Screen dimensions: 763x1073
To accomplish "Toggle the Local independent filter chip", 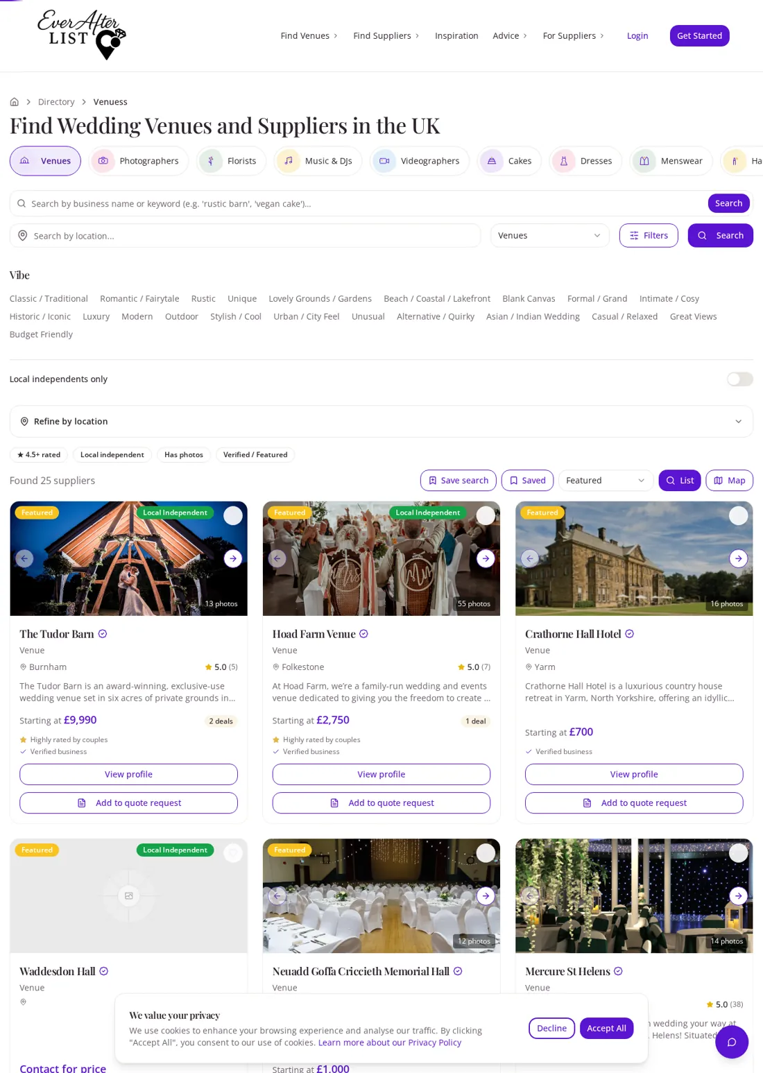I will (x=112, y=455).
